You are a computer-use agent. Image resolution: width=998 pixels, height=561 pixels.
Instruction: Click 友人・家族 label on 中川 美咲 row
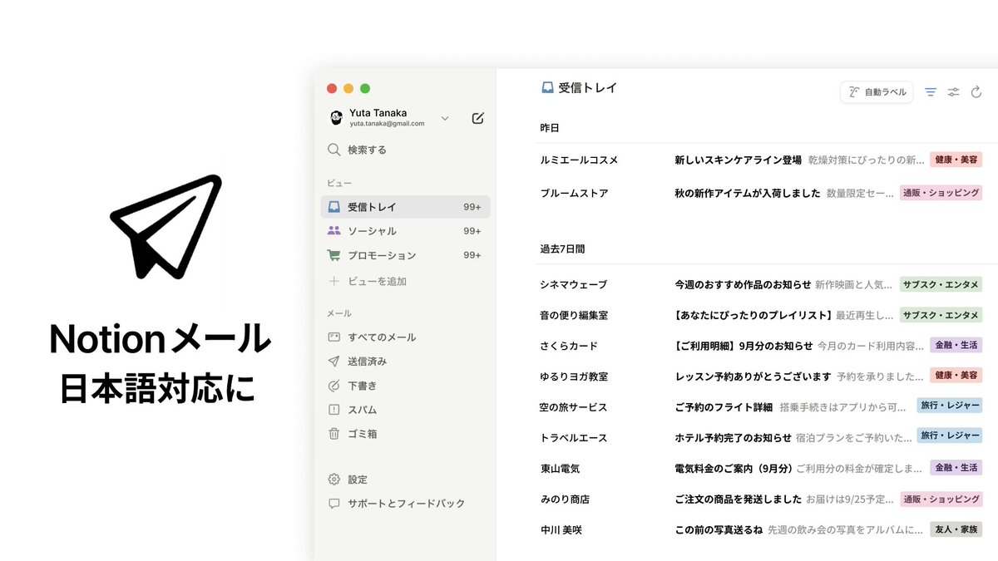tap(956, 529)
